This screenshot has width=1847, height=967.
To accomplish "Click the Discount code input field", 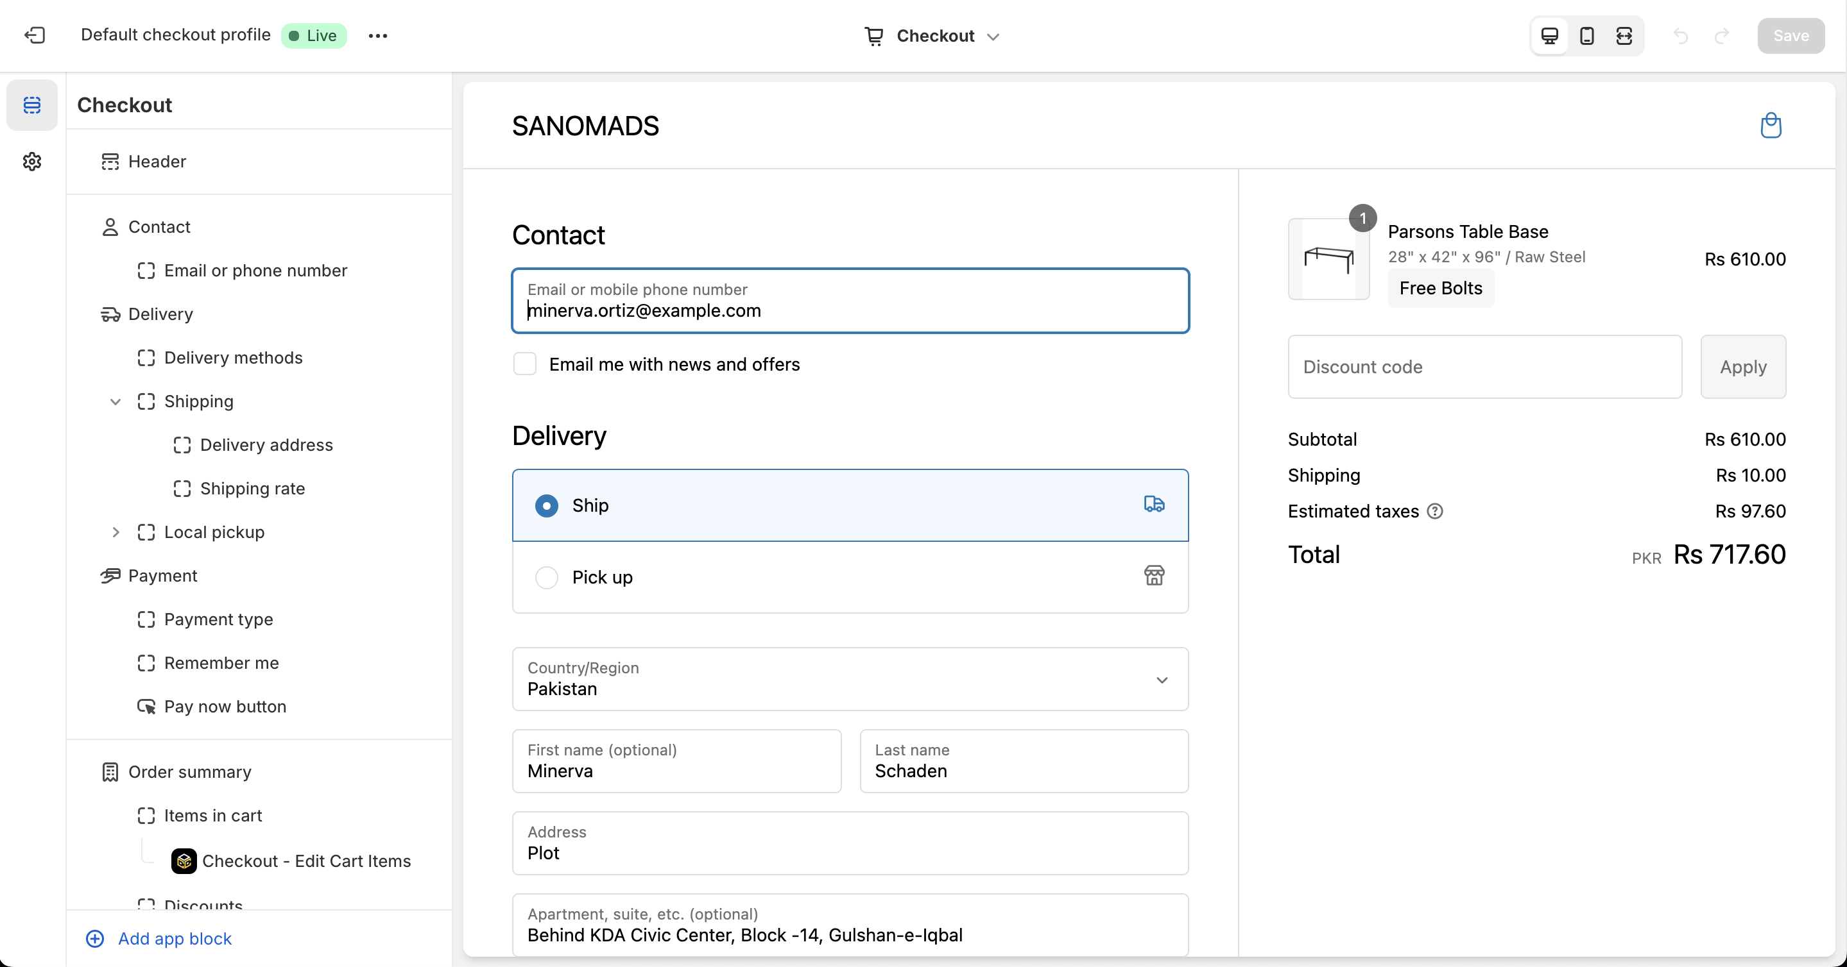I will [x=1485, y=367].
